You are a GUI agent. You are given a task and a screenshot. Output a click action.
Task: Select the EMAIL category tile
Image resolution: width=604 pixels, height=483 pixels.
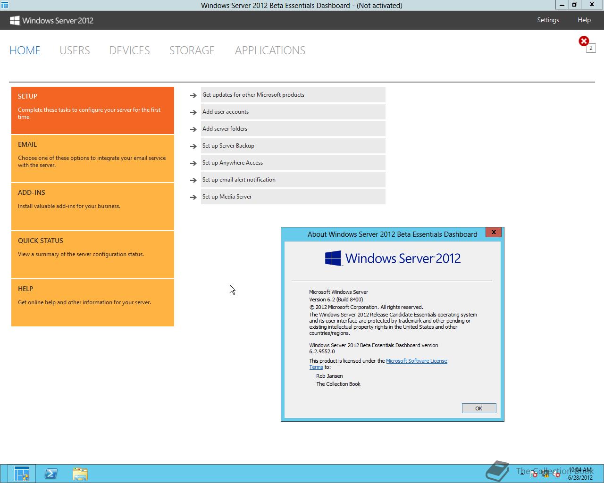(x=92, y=158)
